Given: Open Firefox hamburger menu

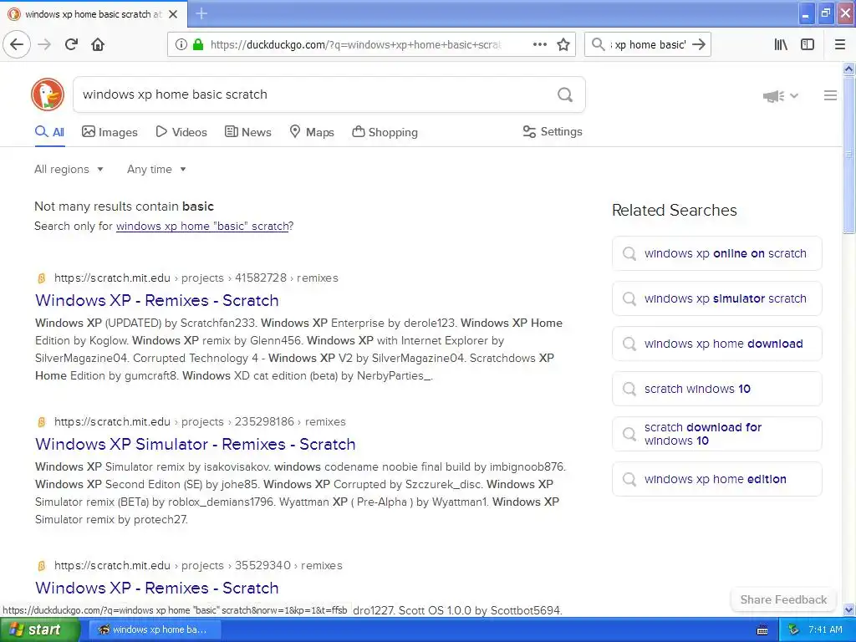Looking at the screenshot, I should click(840, 44).
